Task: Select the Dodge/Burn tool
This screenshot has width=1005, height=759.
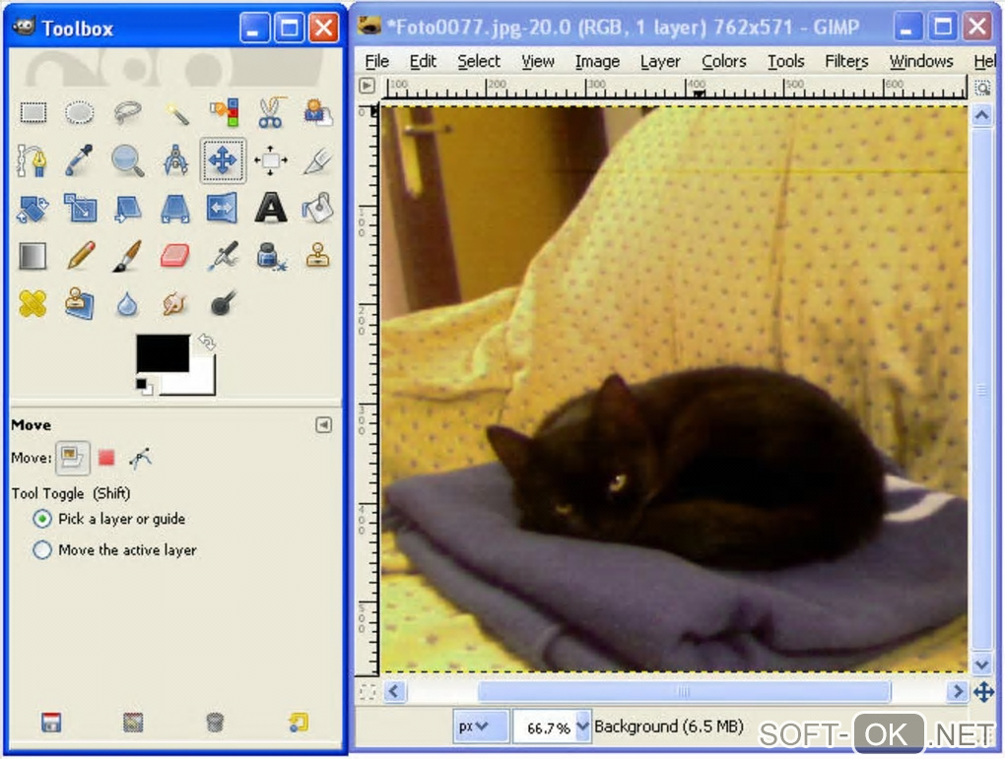Action: 223,303
